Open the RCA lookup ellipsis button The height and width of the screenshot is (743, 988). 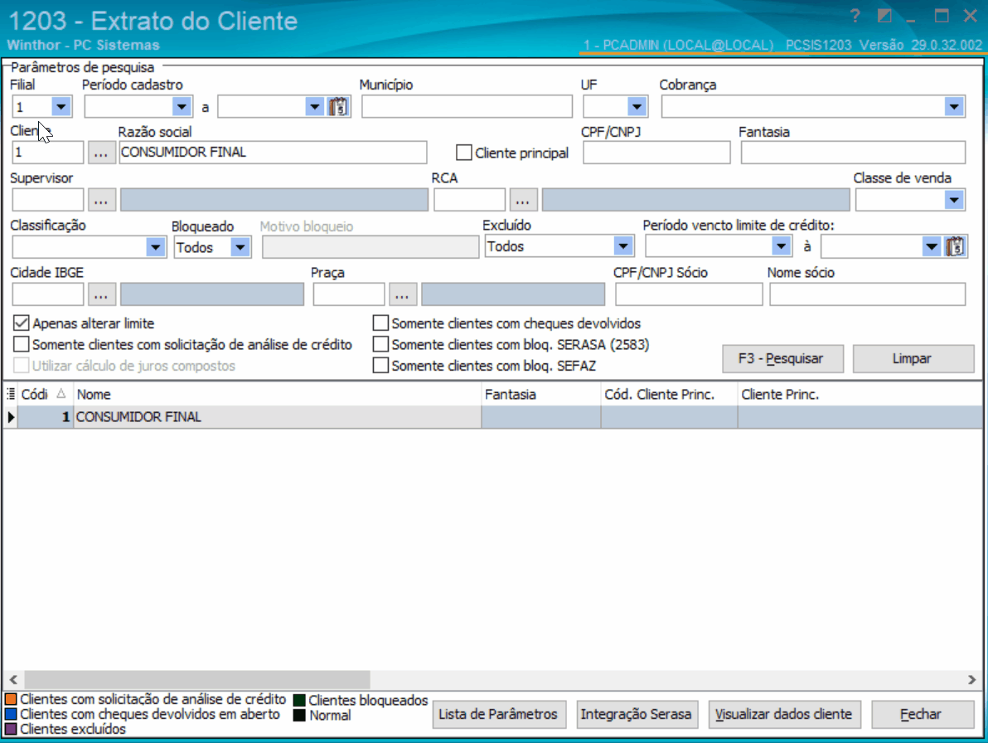tap(523, 200)
